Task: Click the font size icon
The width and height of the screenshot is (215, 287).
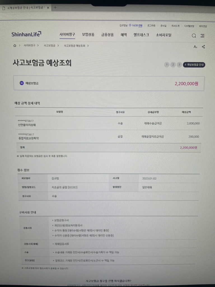Action: tap(195, 47)
